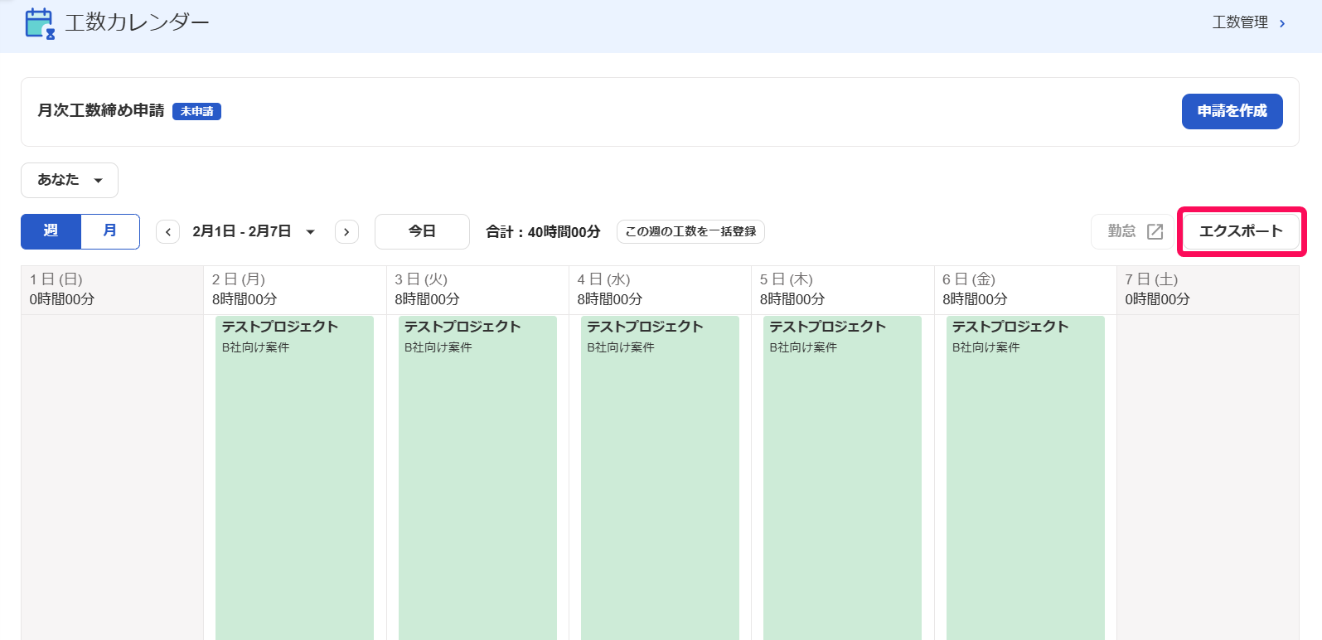
Task: Expand the 2月1日 - 2月7日 date range dropdown
Action: point(254,231)
